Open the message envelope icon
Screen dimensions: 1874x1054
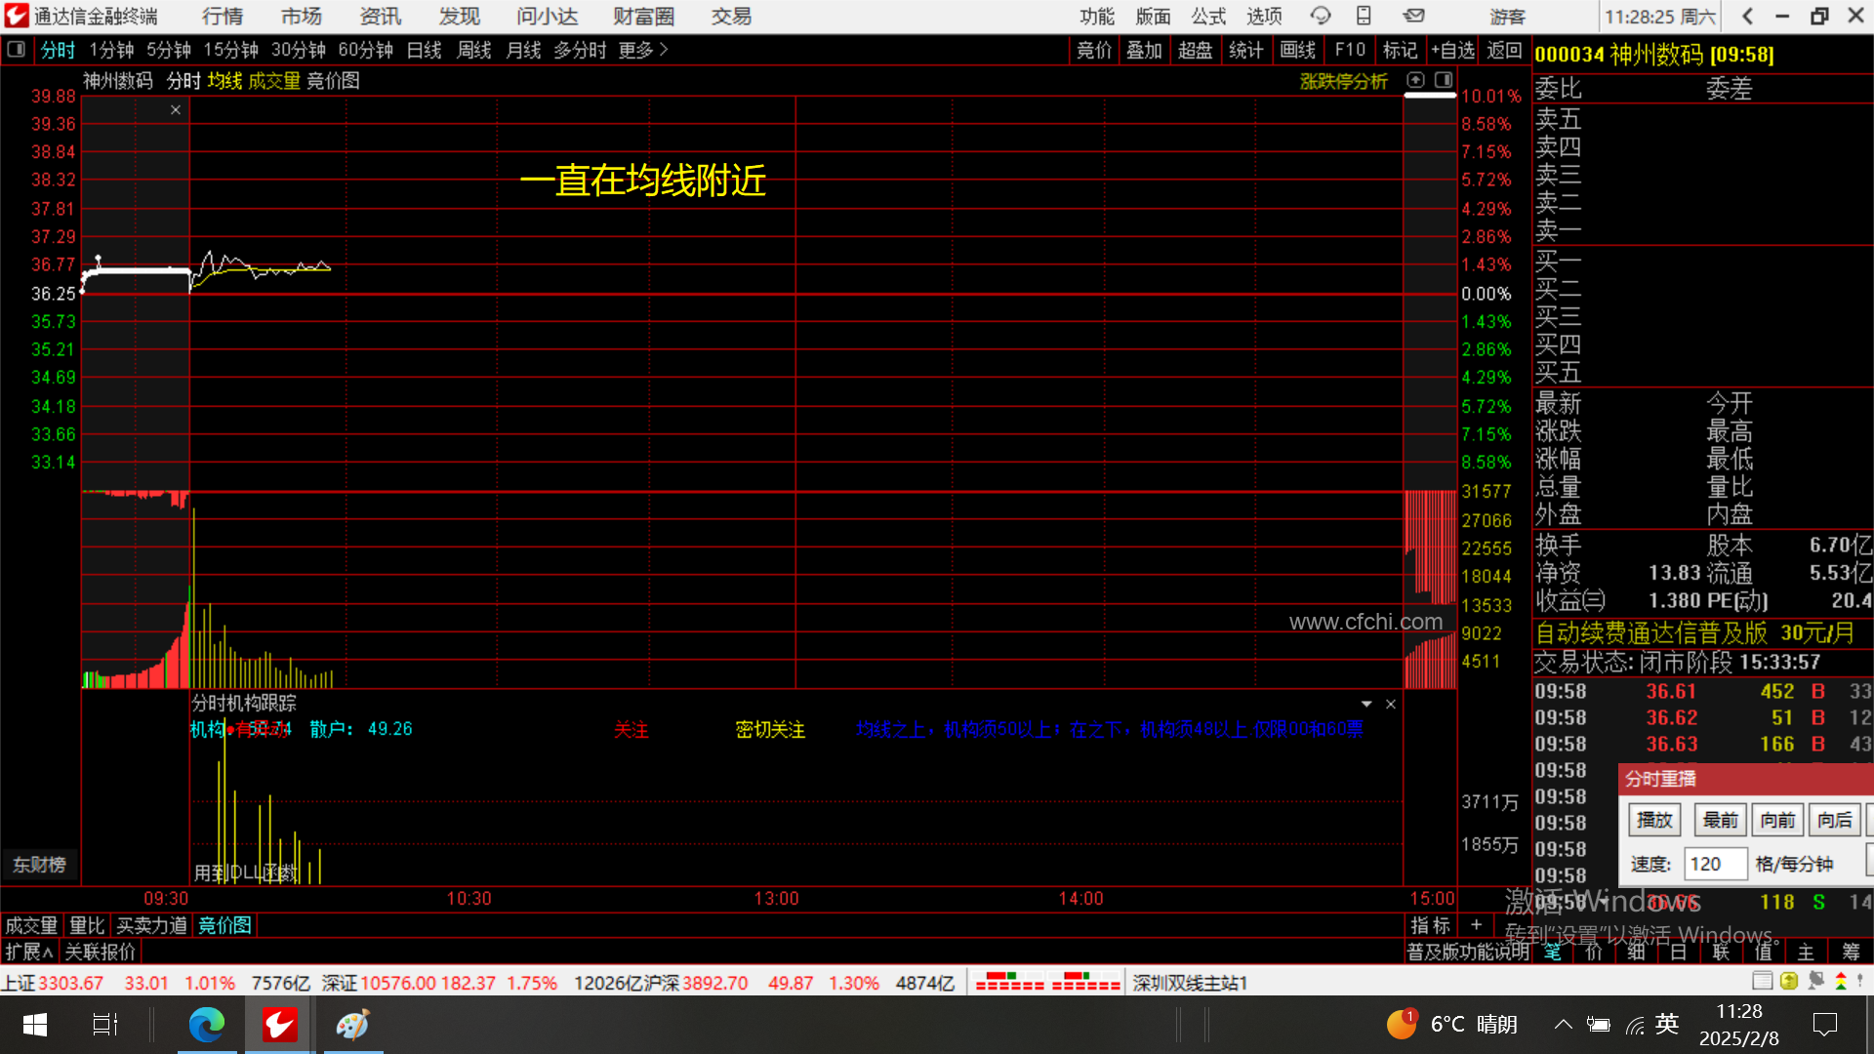pos(1413,16)
